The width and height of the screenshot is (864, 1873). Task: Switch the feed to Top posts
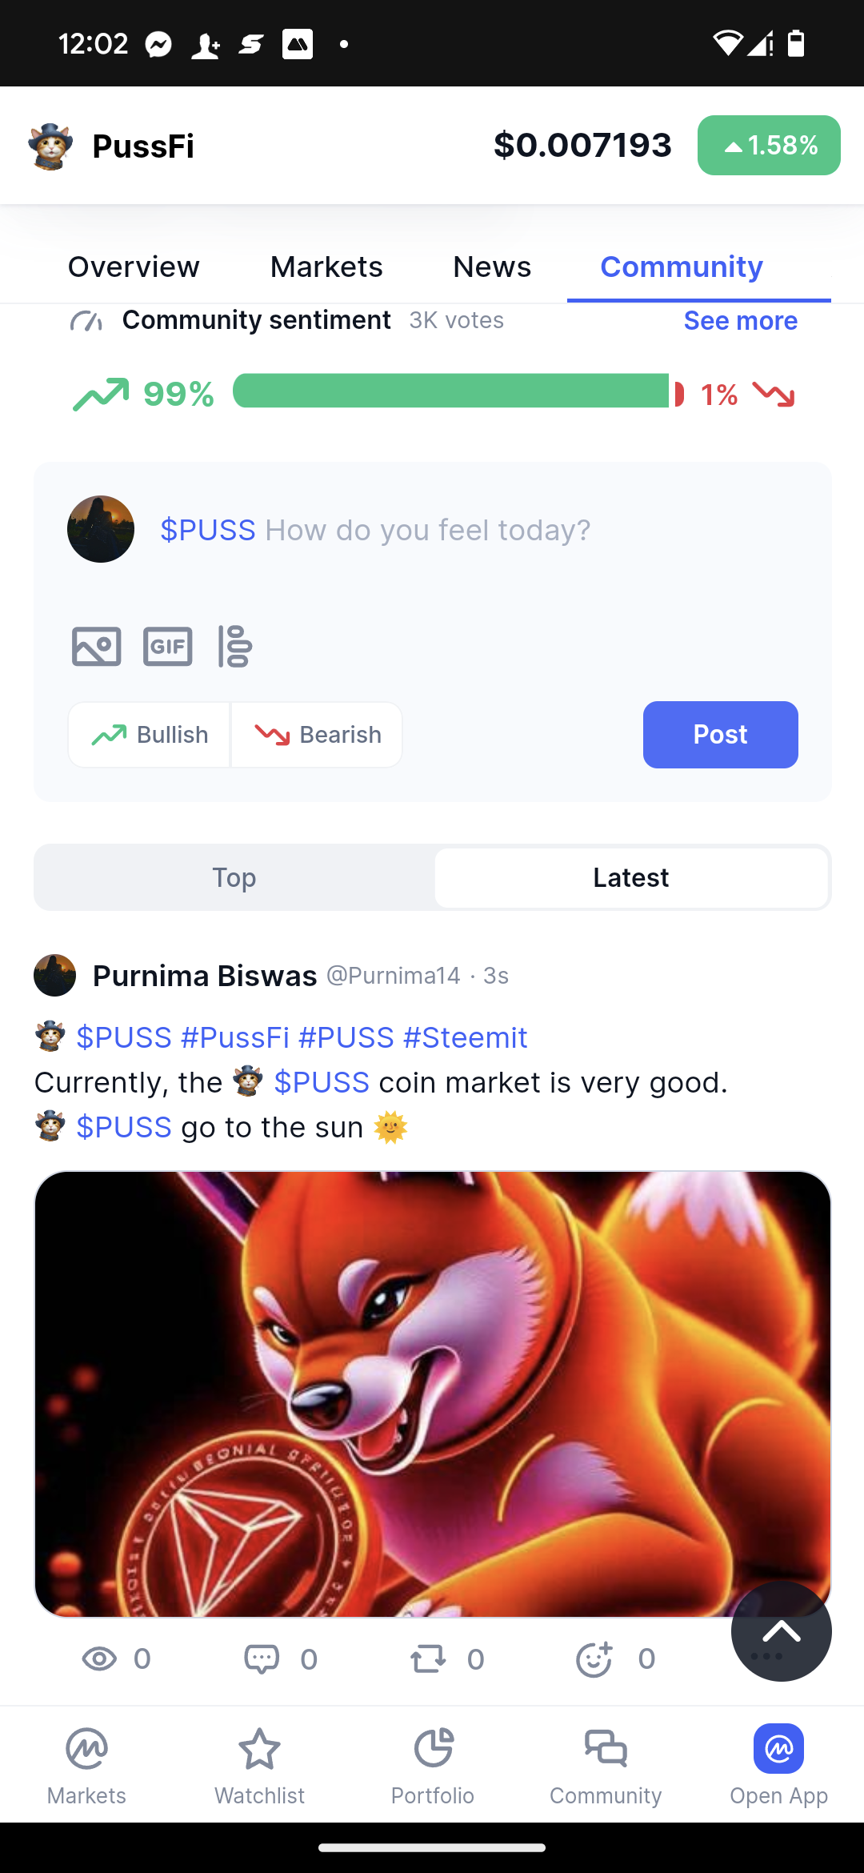[x=234, y=877]
